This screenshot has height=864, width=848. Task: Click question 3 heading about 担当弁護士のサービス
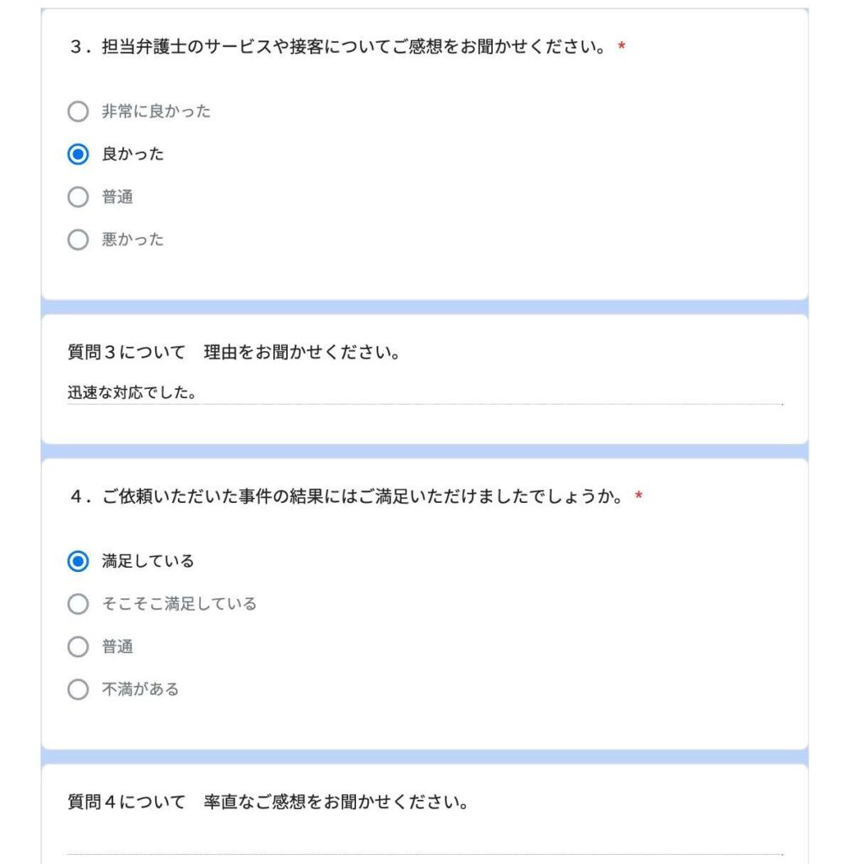(338, 46)
